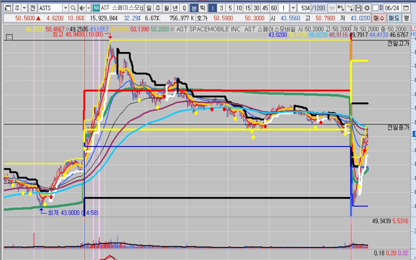Open the custom interval value dropdown arrow
The width and height of the screenshot is (416, 260).
tap(293, 8)
